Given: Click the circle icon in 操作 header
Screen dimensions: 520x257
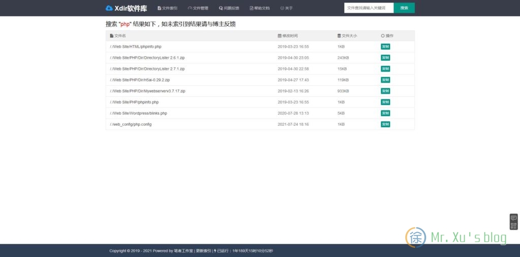Looking at the screenshot, I should pos(383,36).
